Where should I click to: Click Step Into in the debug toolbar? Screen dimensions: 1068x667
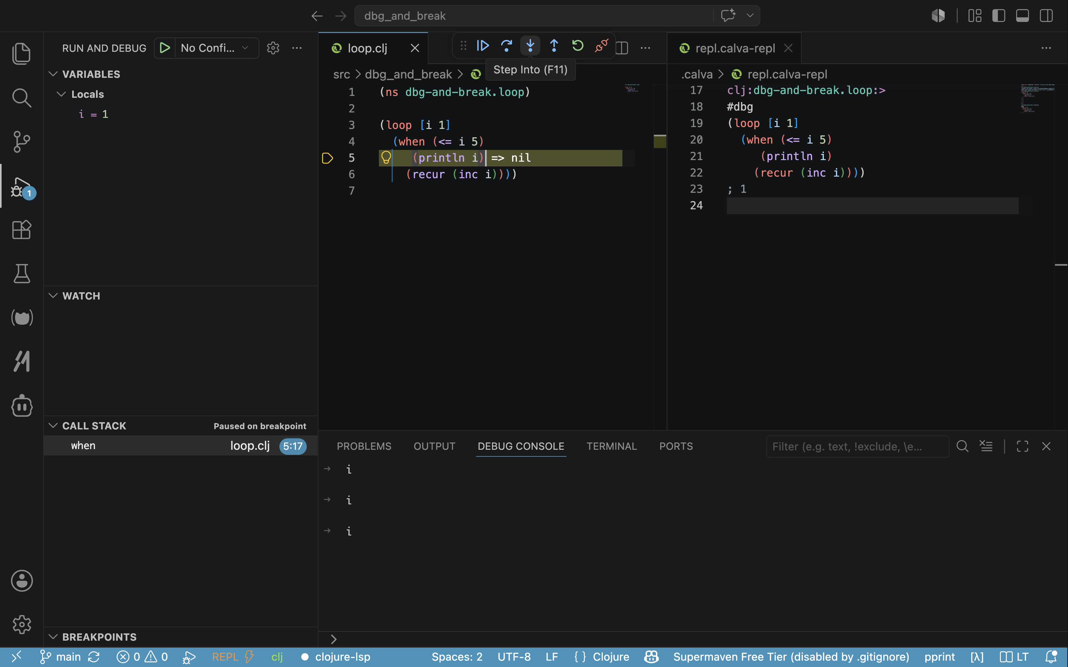[530, 45]
